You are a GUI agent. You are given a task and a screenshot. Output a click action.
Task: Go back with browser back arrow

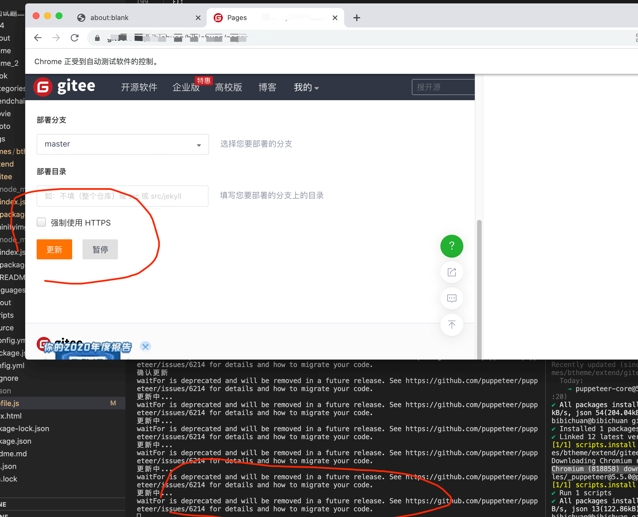[x=38, y=38]
